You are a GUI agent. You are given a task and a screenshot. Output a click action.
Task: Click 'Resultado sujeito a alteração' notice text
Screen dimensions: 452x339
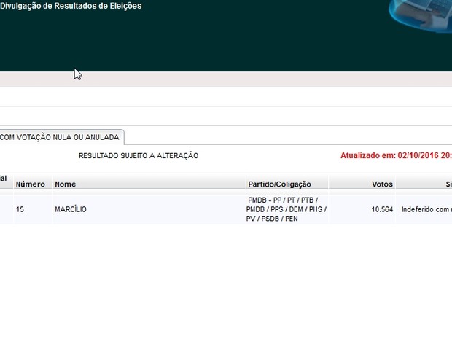pos(138,156)
